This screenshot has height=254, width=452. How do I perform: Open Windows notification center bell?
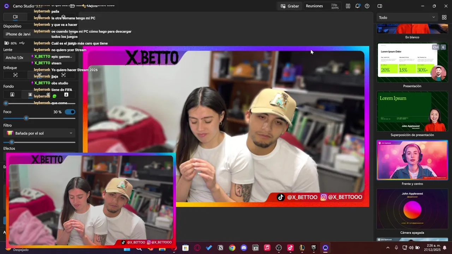point(445,248)
